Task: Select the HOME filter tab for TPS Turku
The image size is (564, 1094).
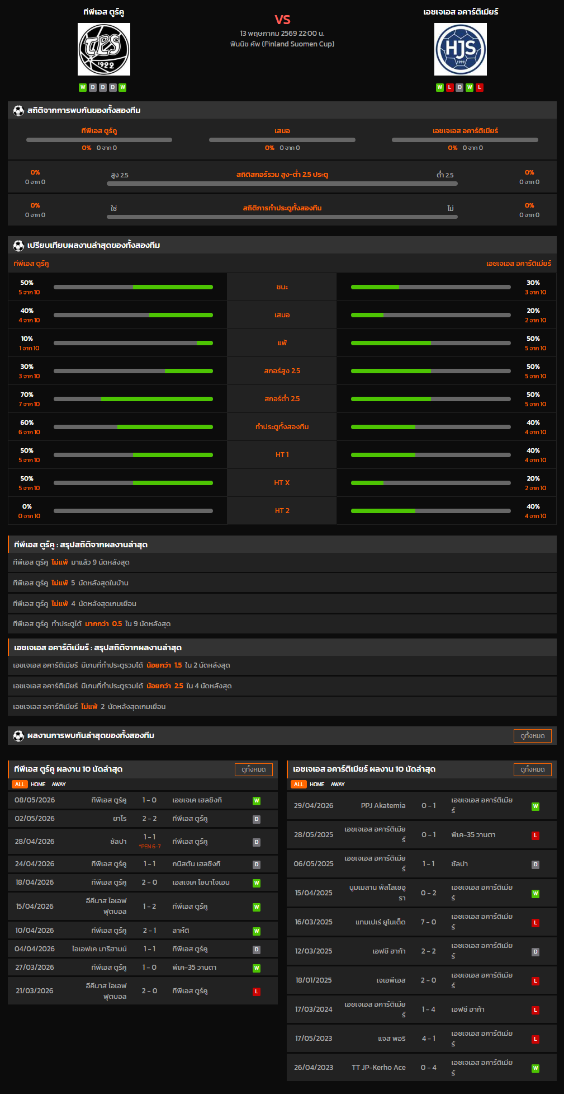Action: [38, 785]
